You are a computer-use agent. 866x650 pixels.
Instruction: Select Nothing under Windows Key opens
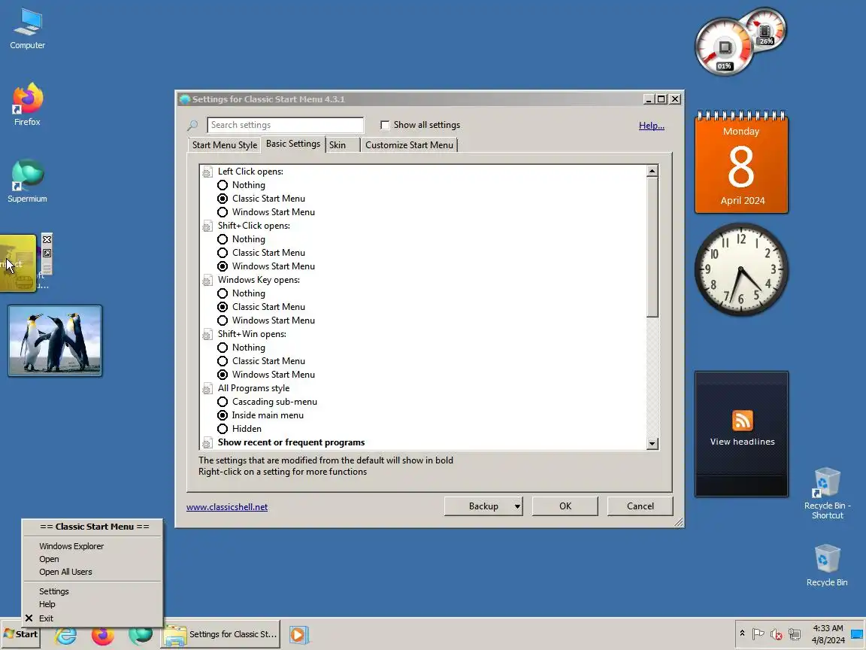pyautogui.click(x=223, y=293)
